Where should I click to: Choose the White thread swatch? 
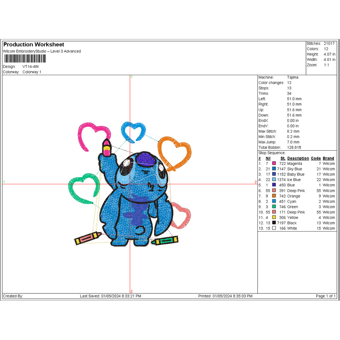(x=274, y=228)
